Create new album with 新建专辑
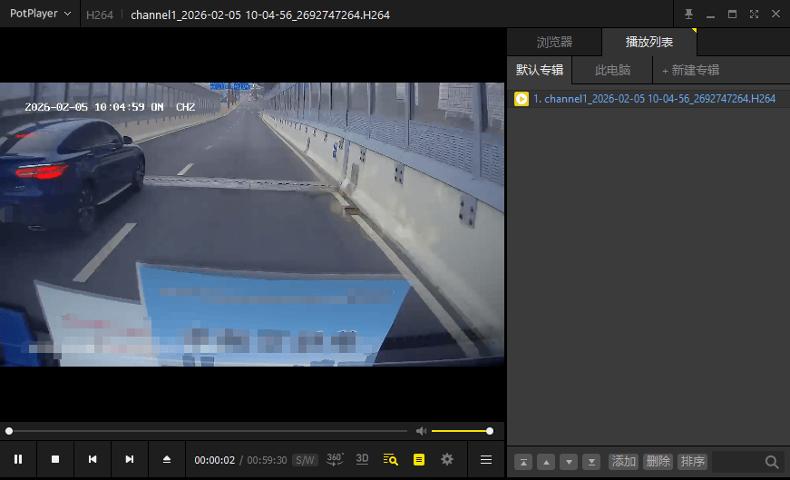The width and height of the screenshot is (790, 480). pos(691,70)
